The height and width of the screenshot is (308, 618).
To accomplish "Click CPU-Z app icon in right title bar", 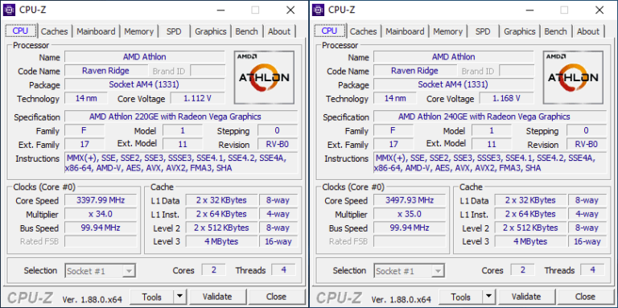I will tap(318, 10).
